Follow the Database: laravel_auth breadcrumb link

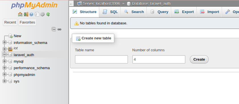coord(151,4)
